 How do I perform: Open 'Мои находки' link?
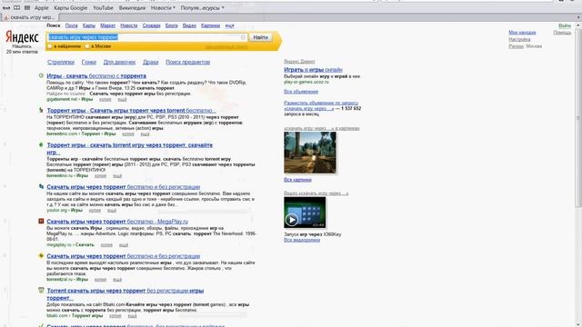pos(522,33)
